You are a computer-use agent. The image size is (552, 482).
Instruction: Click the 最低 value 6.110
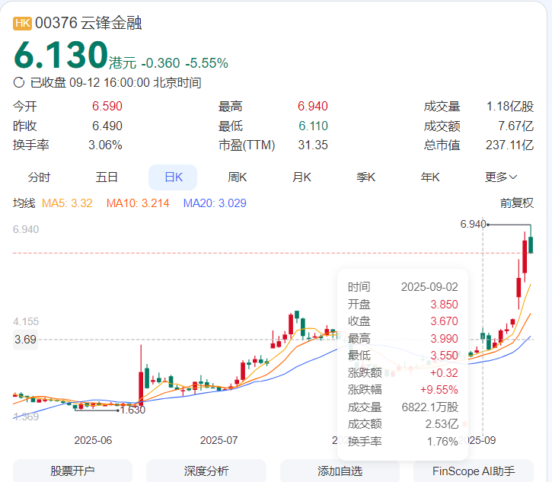pos(313,126)
